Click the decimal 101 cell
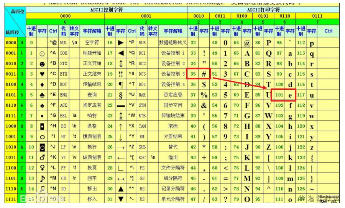Image resolution: width=345 pixels, height=208 pixels. pyautogui.click(x=279, y=95)
